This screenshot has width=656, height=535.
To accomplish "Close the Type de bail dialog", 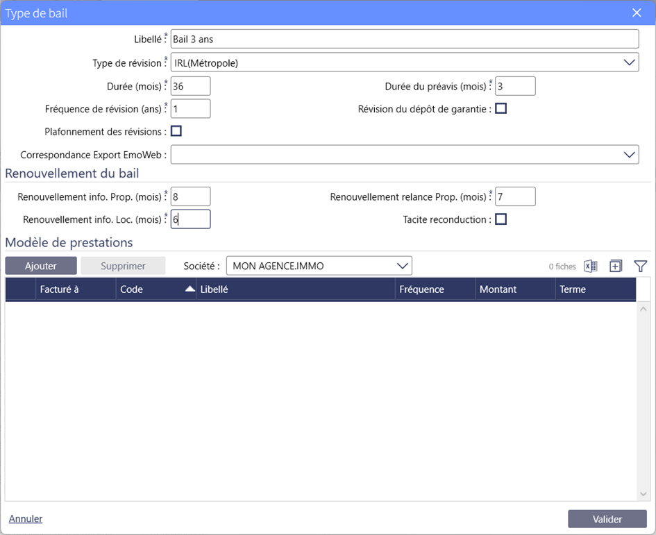I will click(x=636, y=12).
